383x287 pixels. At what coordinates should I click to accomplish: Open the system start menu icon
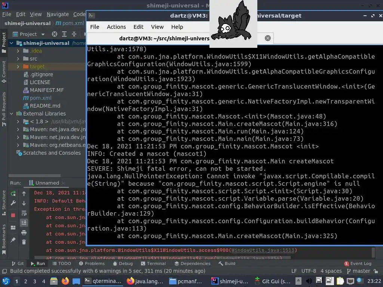pos(6,281)
